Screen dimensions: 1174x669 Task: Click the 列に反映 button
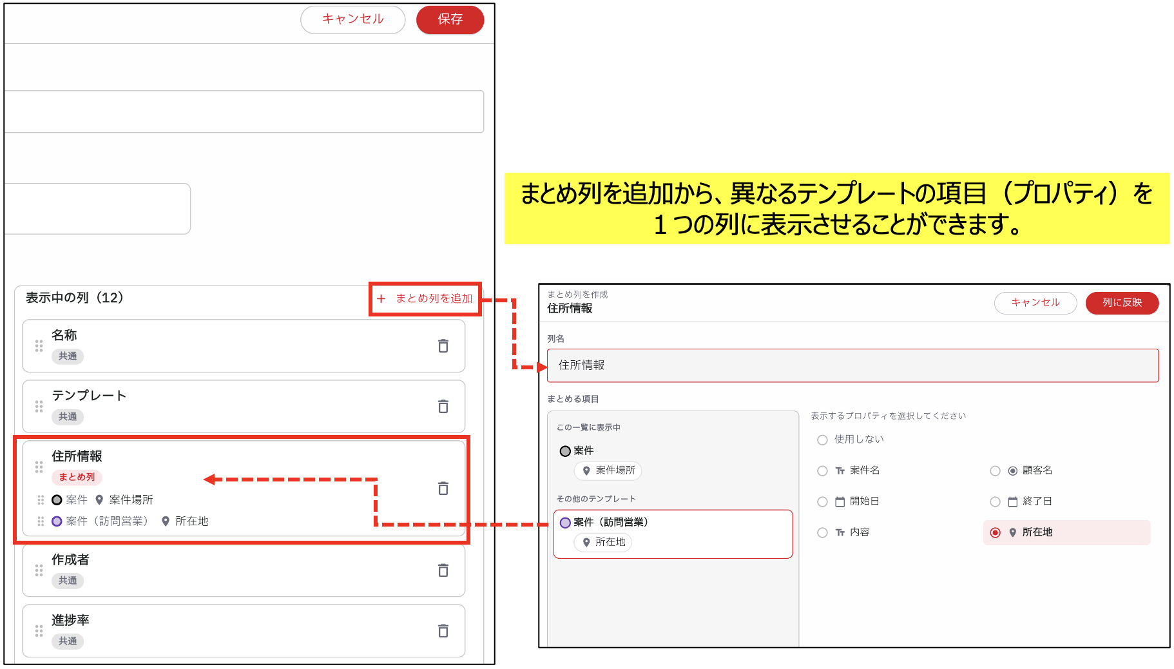pos(1122,302)
